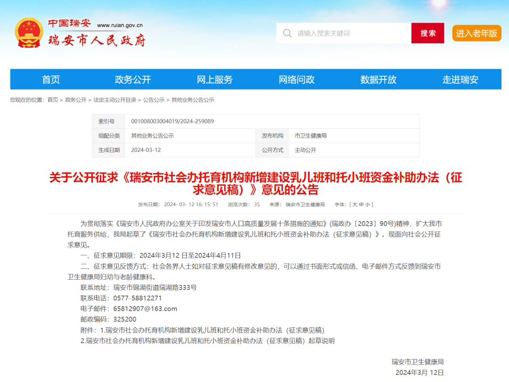
Task: Open the 数据开放 navigation menu
Action: click(x=379, y=79)
